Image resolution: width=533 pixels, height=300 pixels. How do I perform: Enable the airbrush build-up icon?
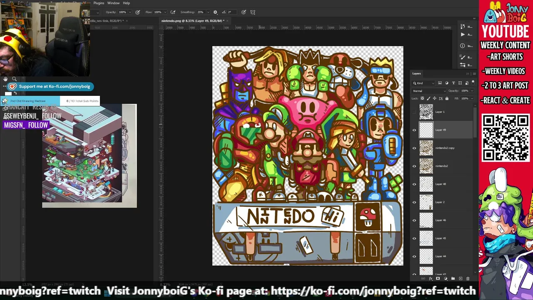(x=173, y=12)
